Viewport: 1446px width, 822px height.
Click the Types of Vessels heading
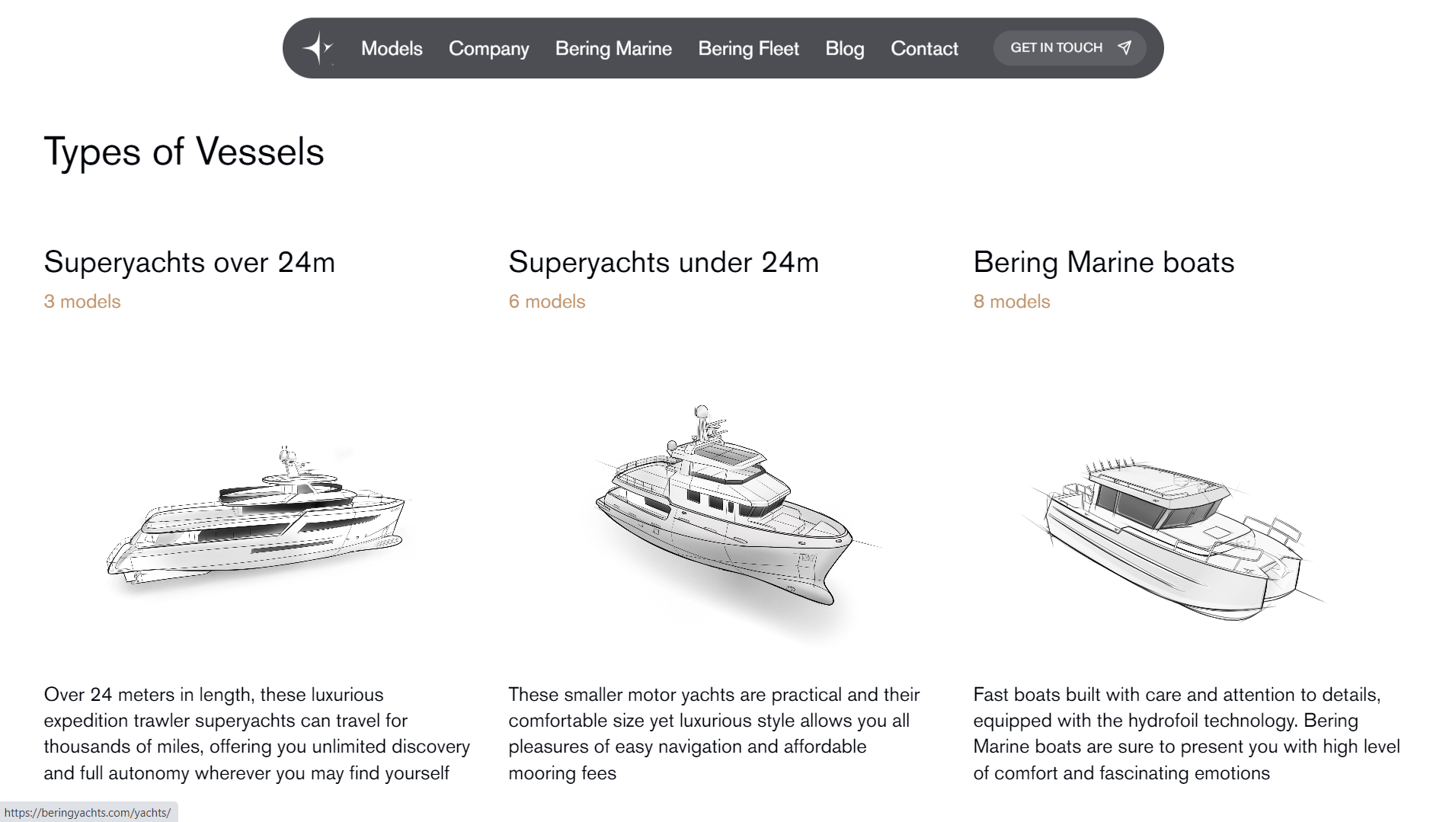pos(184,152)
